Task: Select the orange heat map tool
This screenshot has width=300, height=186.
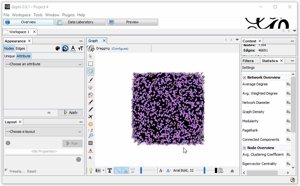Action: tap(91, 124)
